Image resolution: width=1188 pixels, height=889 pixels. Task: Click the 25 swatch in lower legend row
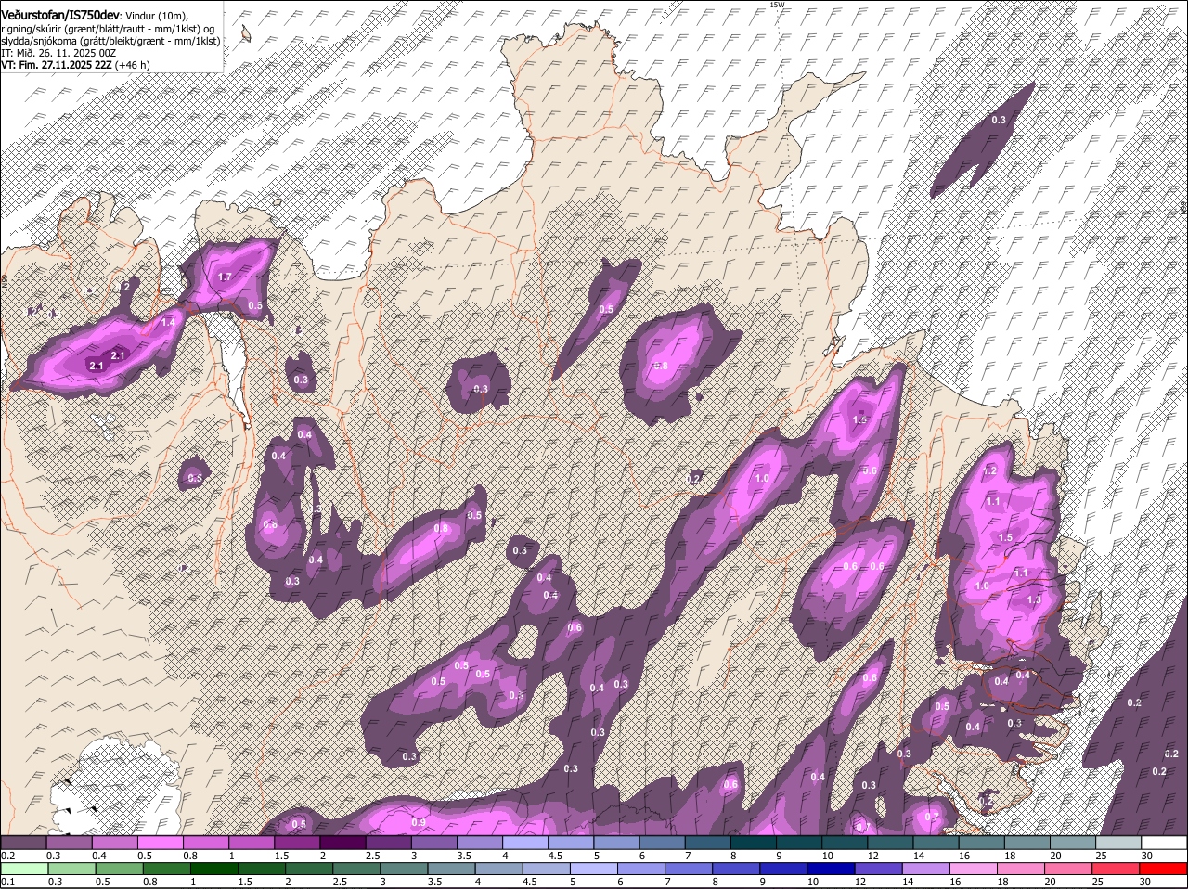click(1117, 870)
